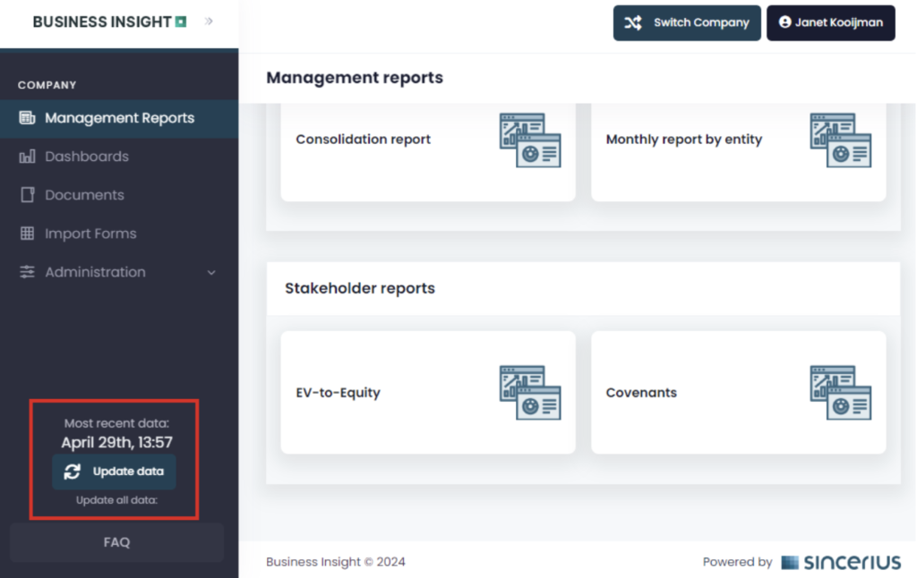The image size is (917, 578).
Task: Click the Stakeholder reports heading
Action: point(360,288)
